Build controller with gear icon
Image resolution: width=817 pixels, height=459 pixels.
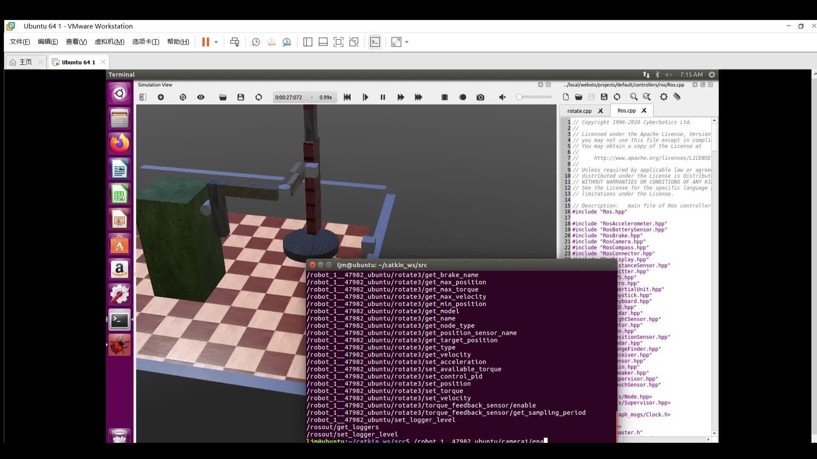click(663, 97)
